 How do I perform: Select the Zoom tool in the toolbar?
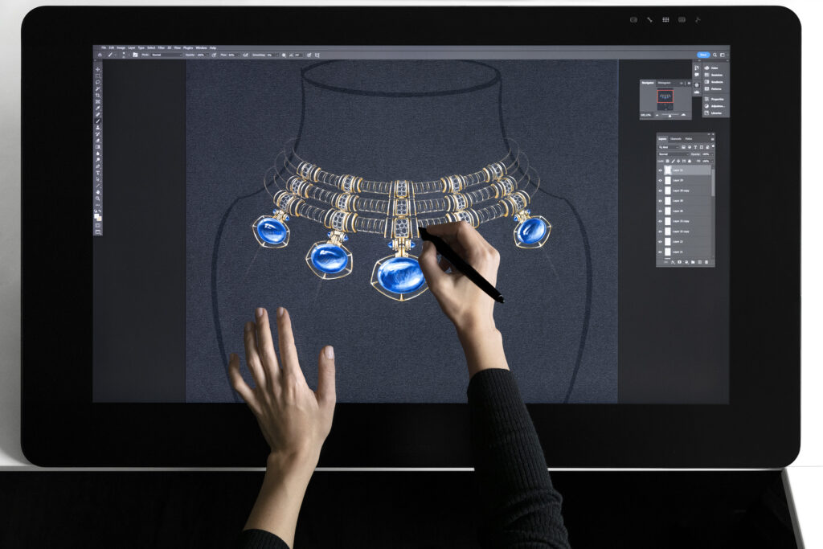point(98,198)
